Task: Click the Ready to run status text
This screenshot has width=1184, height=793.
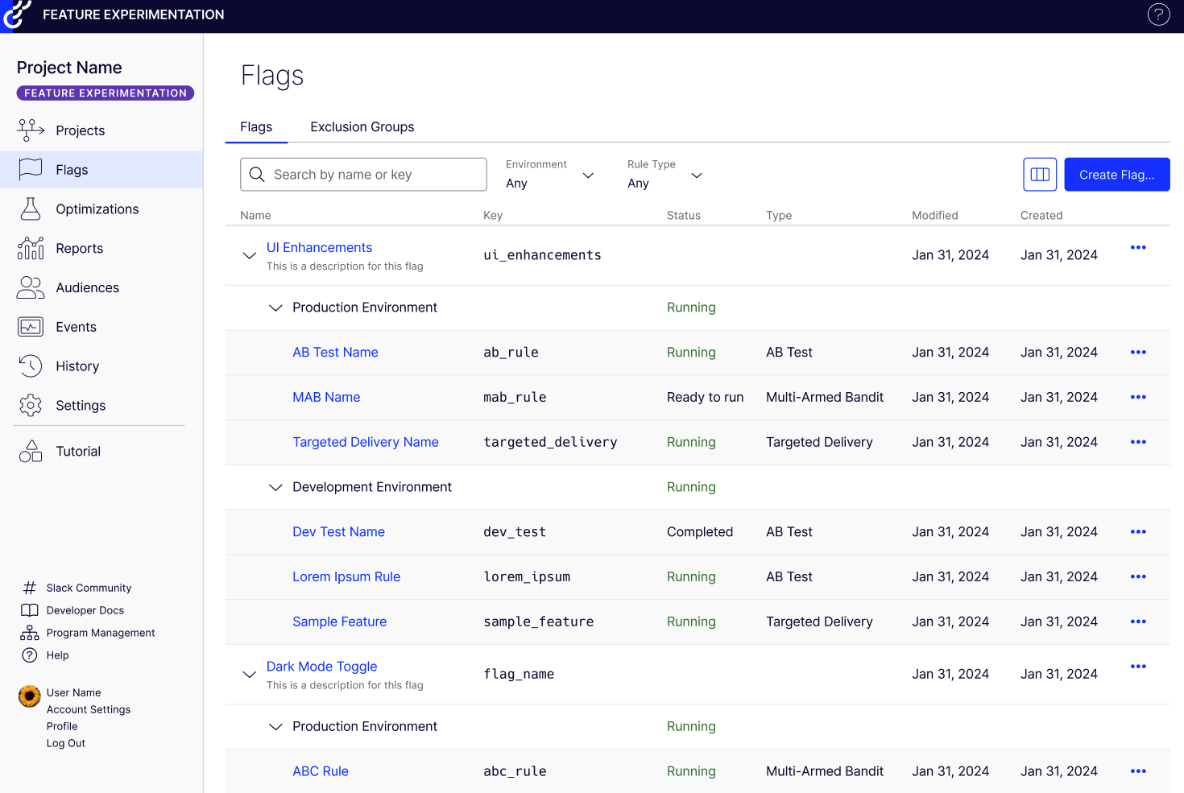Action: [706, 397]
